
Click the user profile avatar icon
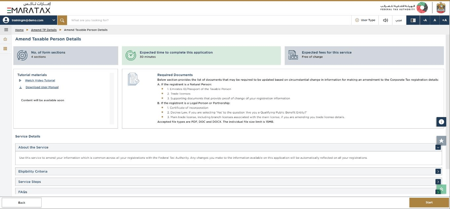click(6, 20)
